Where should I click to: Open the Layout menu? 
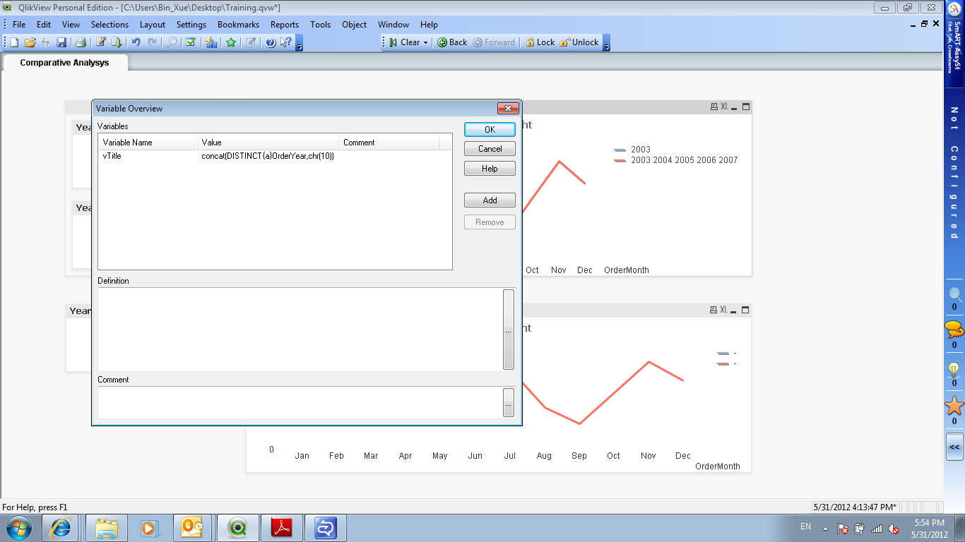(152, 24)
